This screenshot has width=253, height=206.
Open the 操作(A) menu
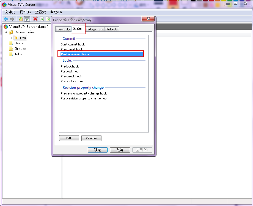25,12
